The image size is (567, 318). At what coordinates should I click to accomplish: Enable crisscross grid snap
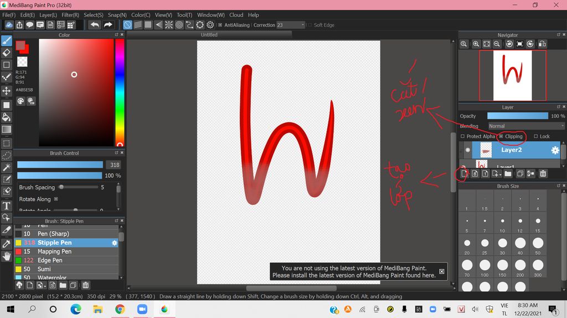[148, 25]
